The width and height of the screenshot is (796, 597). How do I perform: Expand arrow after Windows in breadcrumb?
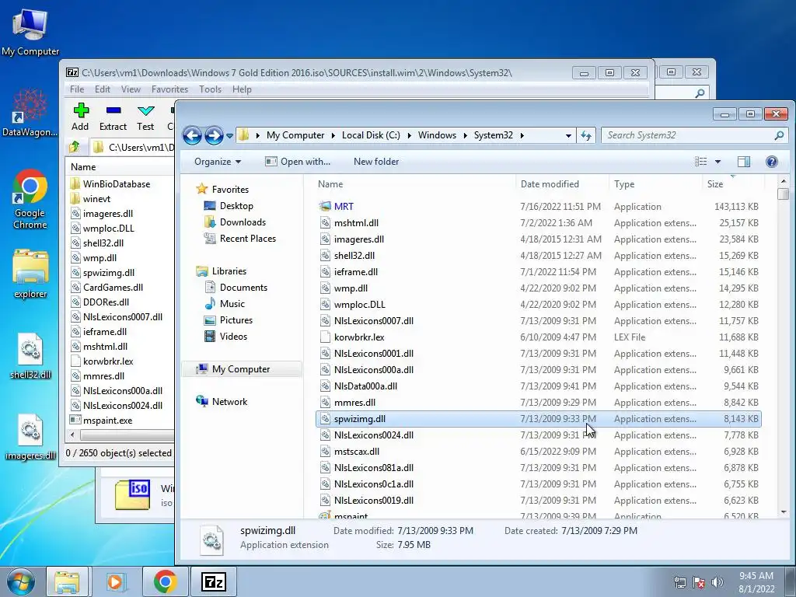(465, 135)
